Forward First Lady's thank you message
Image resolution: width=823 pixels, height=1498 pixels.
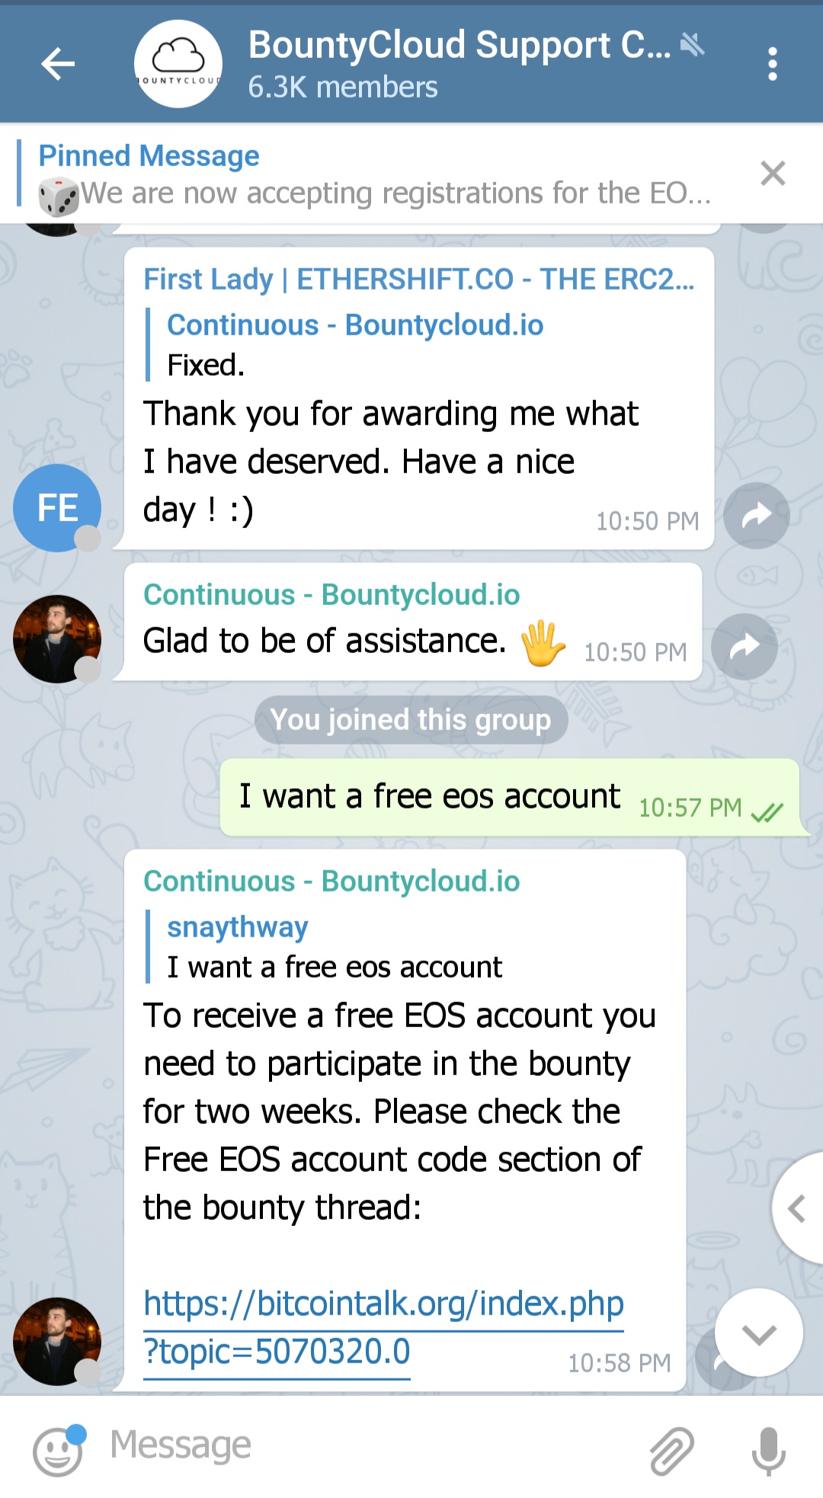[x=756, y=516]
